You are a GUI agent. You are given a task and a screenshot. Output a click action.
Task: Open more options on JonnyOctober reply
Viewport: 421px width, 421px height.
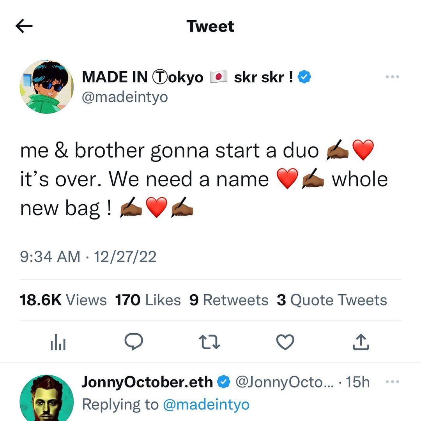(393, 382)
